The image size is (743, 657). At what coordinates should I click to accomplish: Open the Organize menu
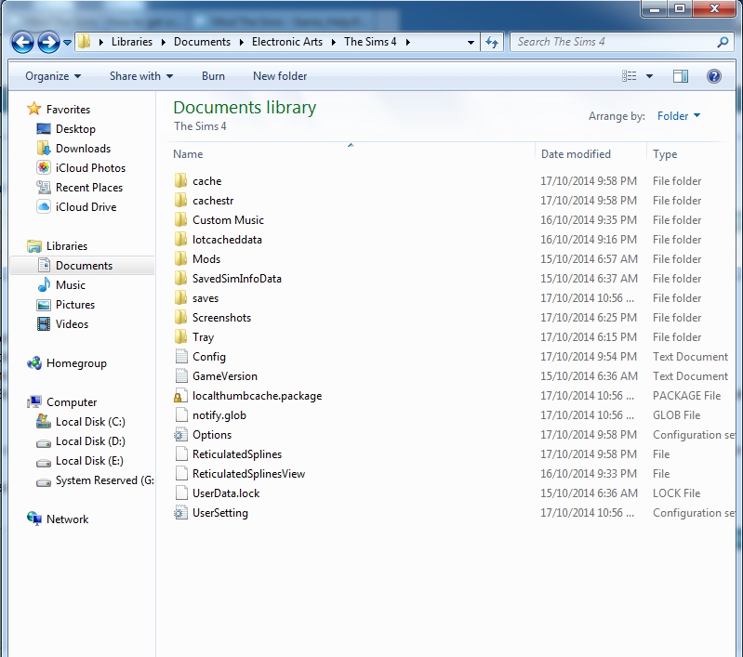pyautogui.click(x=53, y=76)
